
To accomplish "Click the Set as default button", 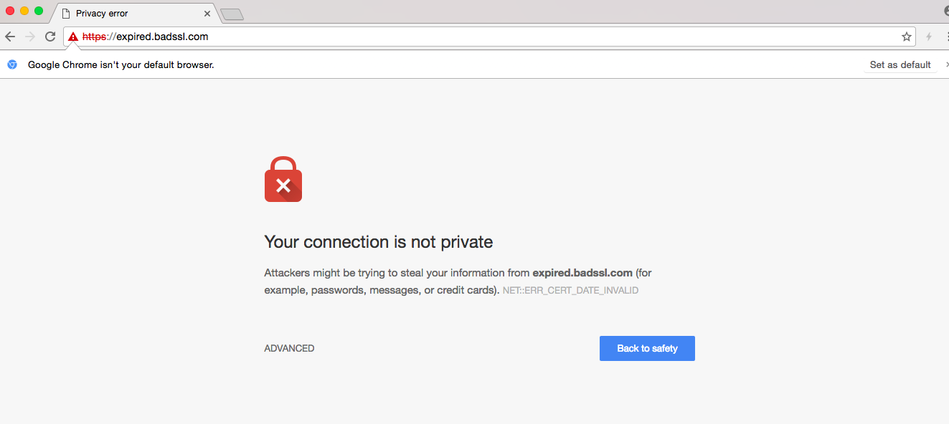I will click(900, 64).
